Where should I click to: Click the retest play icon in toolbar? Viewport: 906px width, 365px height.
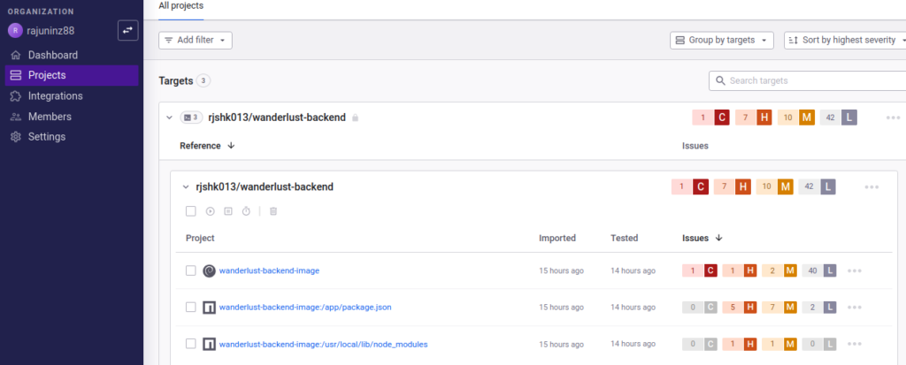211,211
